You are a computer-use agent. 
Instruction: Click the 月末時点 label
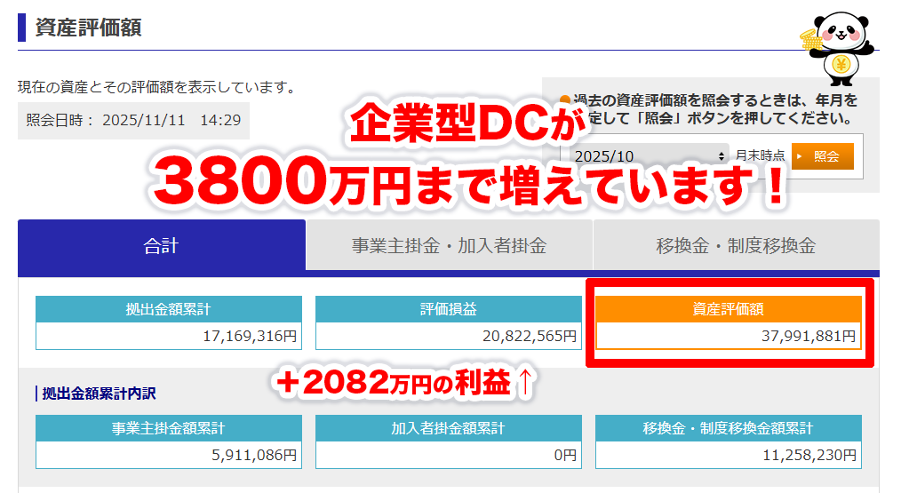pyautogui.click(x=760, y=155)
